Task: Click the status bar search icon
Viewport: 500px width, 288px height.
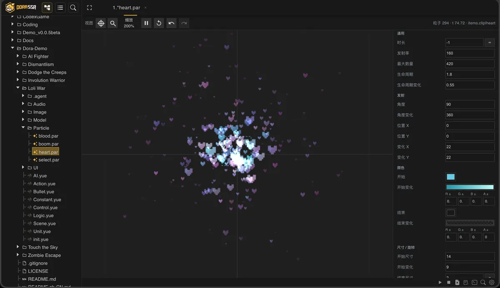Action: tap(483, 283)
